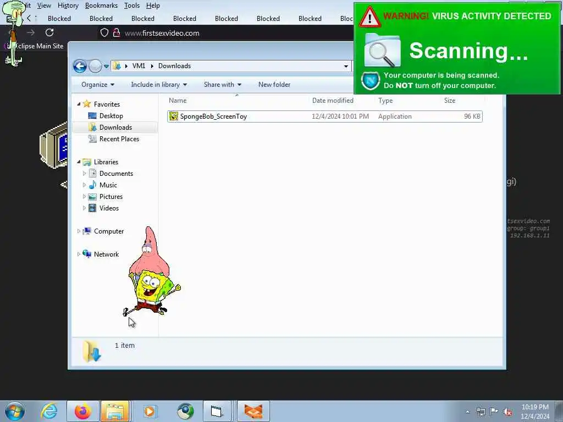The height and width of the screenshot is (422, 563).
Task: Expand the Network node arrow
Action: click(79, 254)
